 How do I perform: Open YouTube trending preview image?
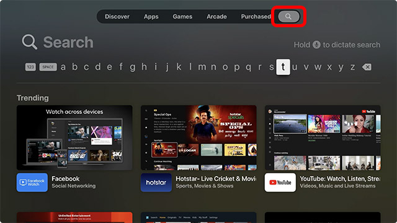323,138
